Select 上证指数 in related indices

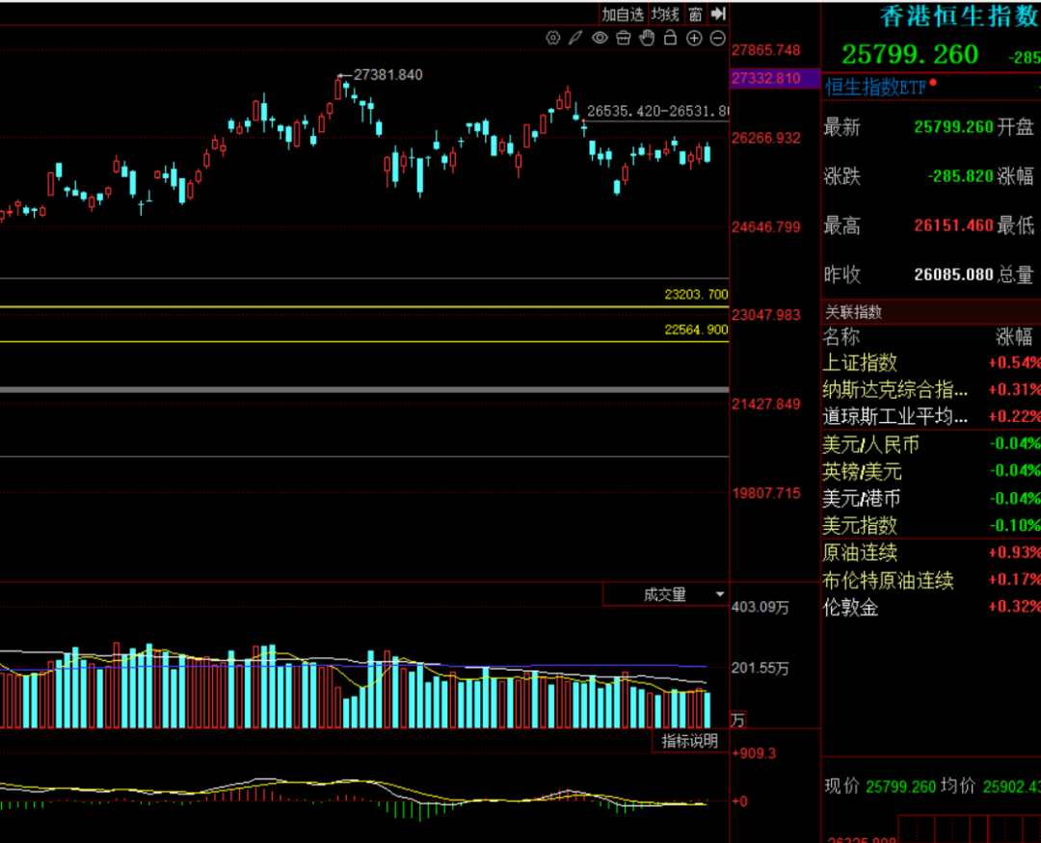860,362
